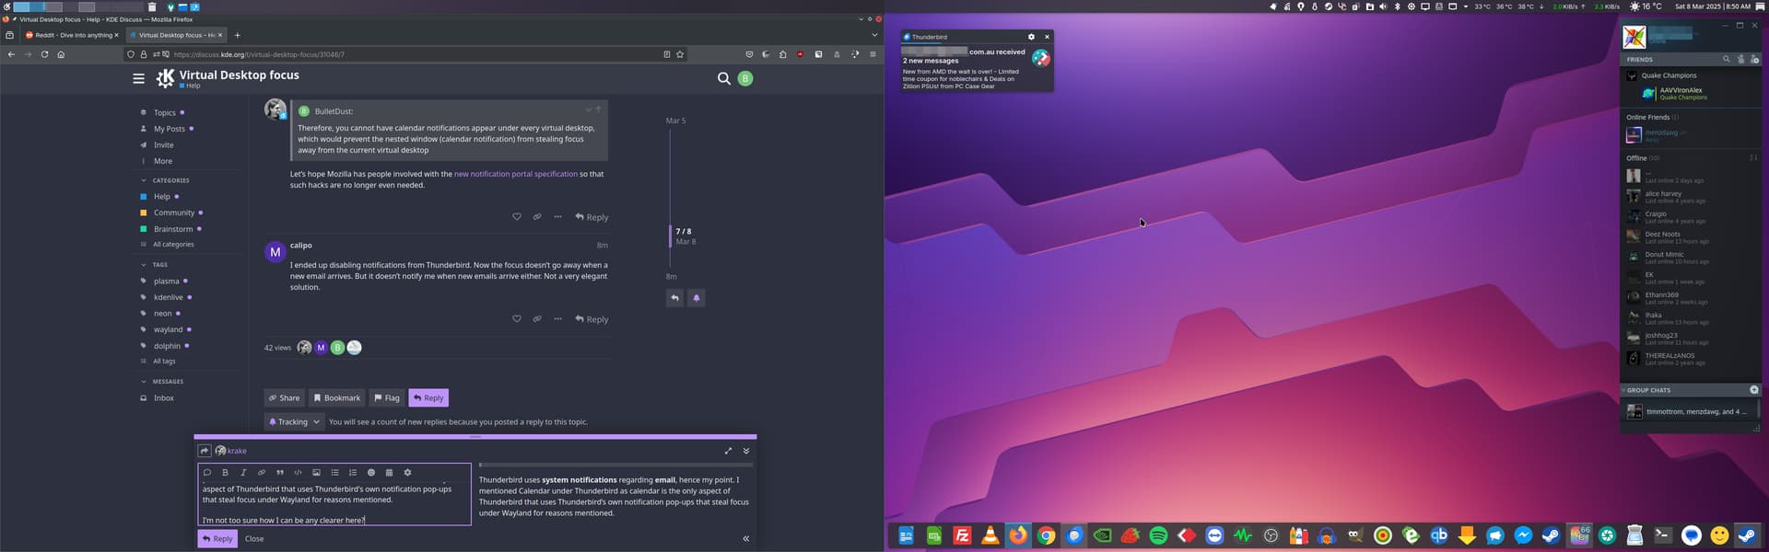Open Thunderbird notification settings gear
Image resolution: width=1769 pixels, height=552 pixels.
(1031, 37)
